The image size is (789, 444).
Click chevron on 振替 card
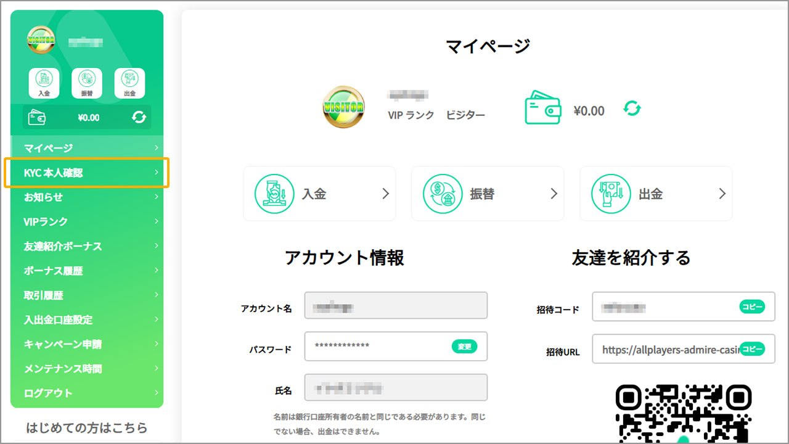pyautogui.click(x=554, y=194)
